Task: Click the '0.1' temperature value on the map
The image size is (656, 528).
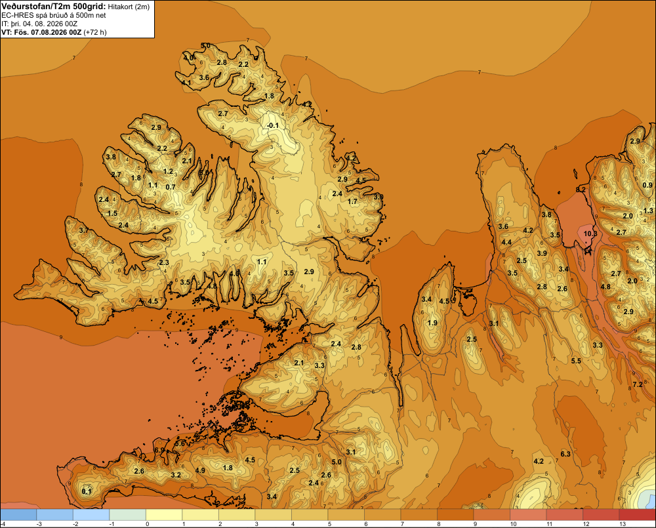Action: click(87, 491)
